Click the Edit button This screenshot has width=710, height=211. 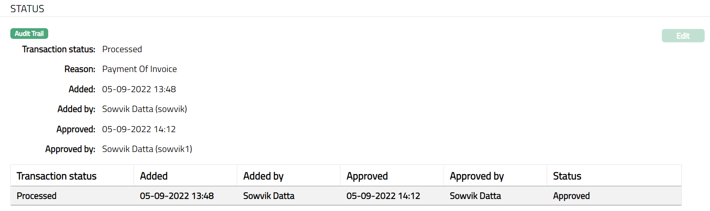pos(683,36)
